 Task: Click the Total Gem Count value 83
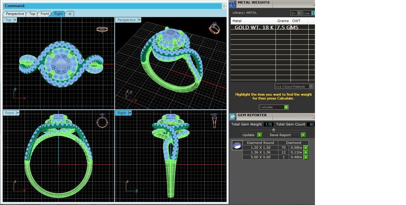point(311,124)
